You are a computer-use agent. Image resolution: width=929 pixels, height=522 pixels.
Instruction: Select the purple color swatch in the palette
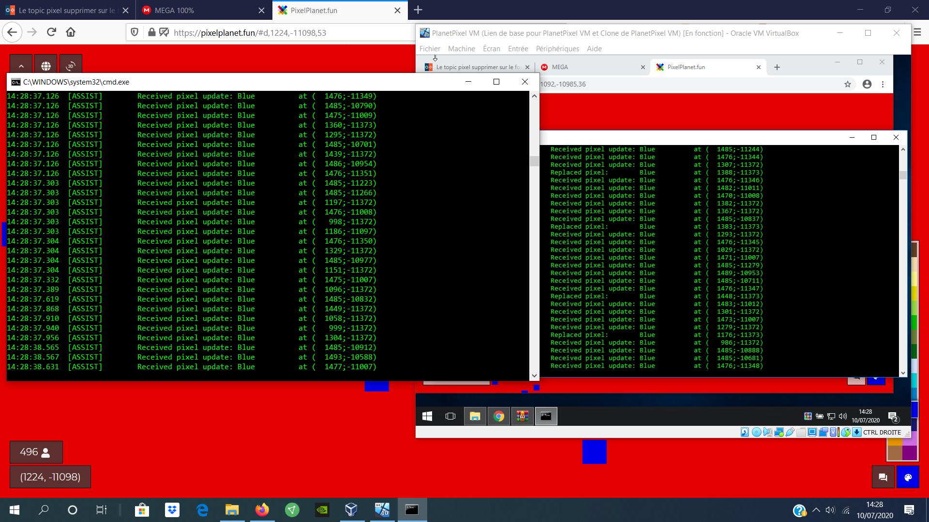(910, 453)
